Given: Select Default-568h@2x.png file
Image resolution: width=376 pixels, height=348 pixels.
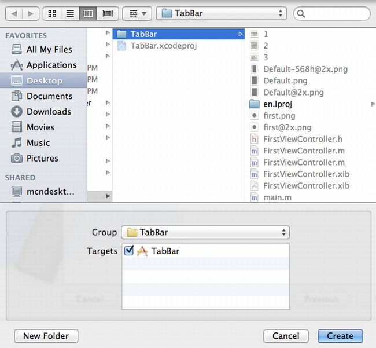Looking at the screenshot, I should point(311,69).
